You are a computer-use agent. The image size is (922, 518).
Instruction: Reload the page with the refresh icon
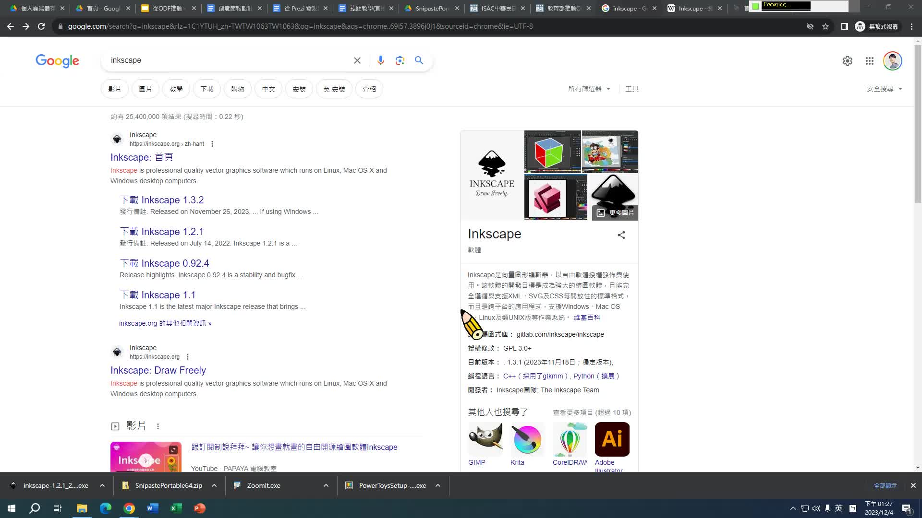(x=41, y=26)
